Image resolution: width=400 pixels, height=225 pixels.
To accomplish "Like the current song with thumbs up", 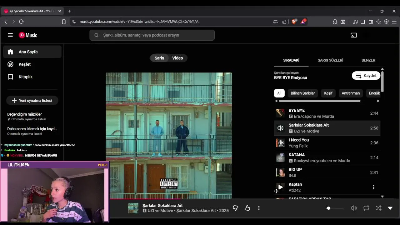I will coord(247,208).
